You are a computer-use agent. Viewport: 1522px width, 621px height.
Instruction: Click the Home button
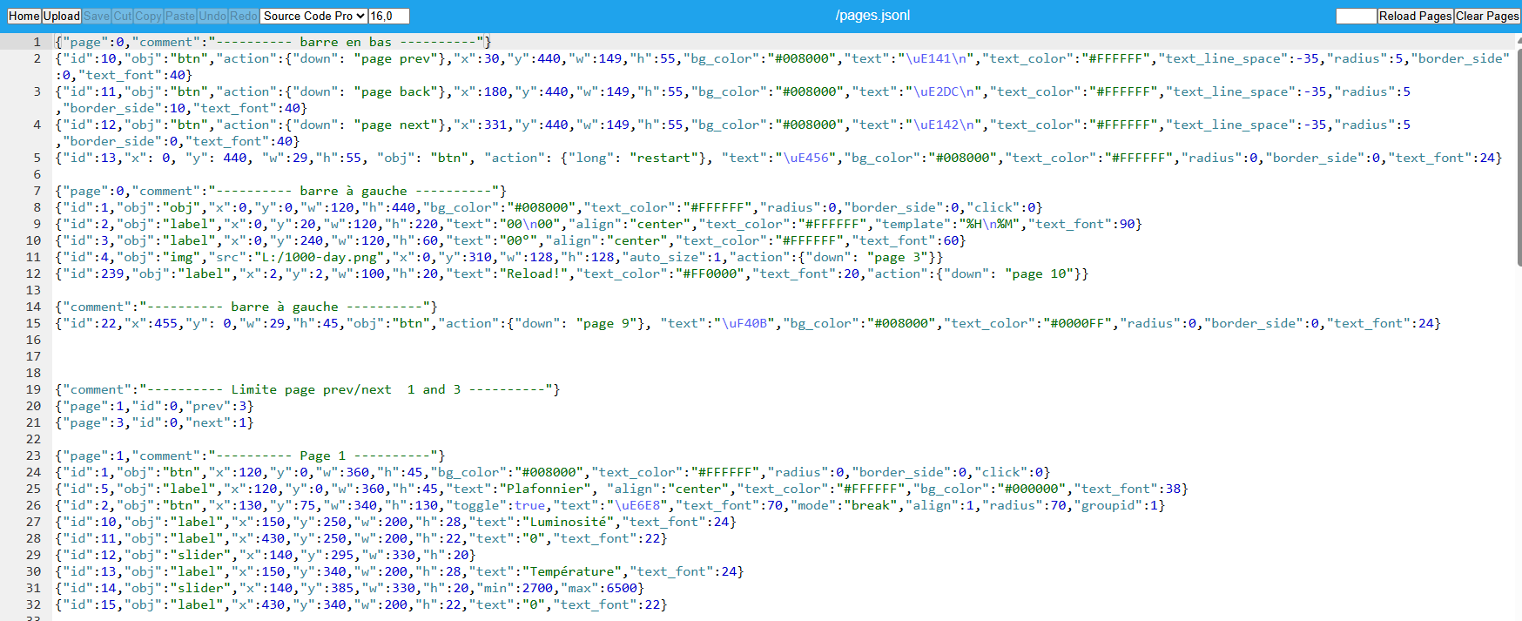(24, 16)
